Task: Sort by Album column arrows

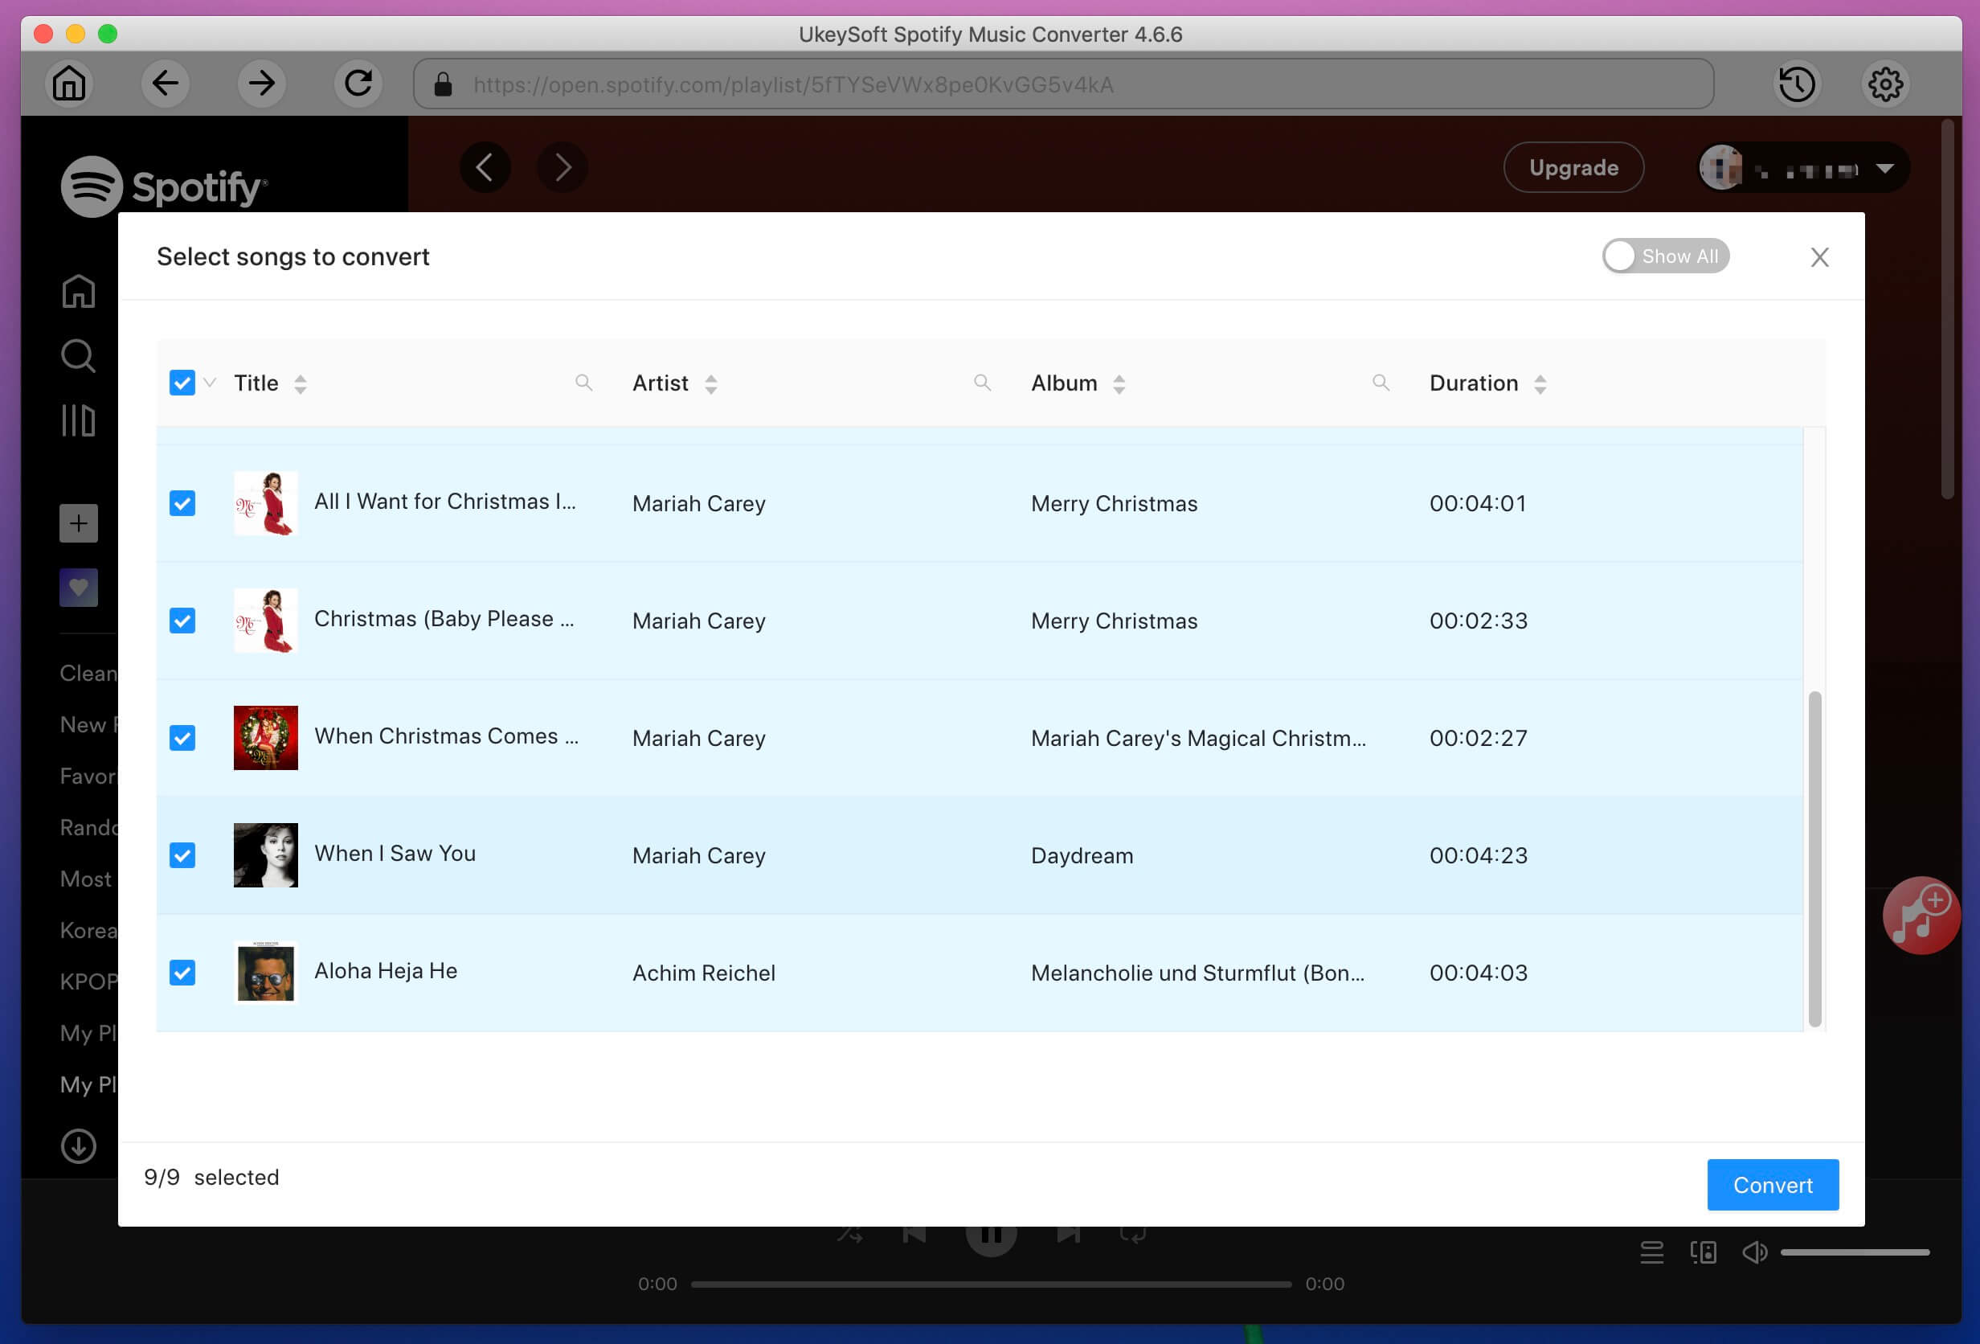Action: (x=1119, y=383)
